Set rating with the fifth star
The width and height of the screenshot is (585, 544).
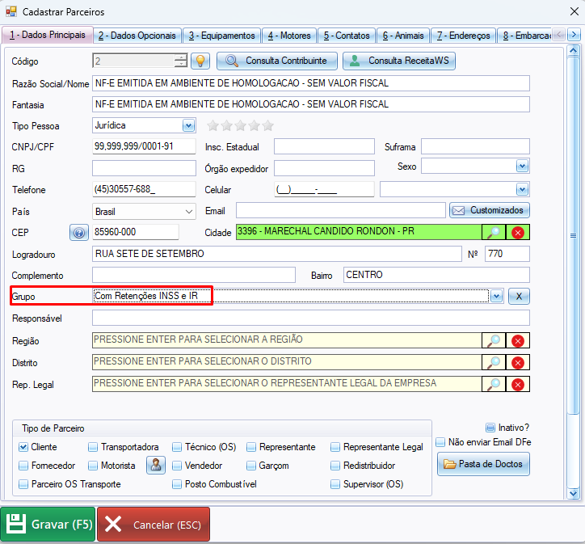click(268, 125)
